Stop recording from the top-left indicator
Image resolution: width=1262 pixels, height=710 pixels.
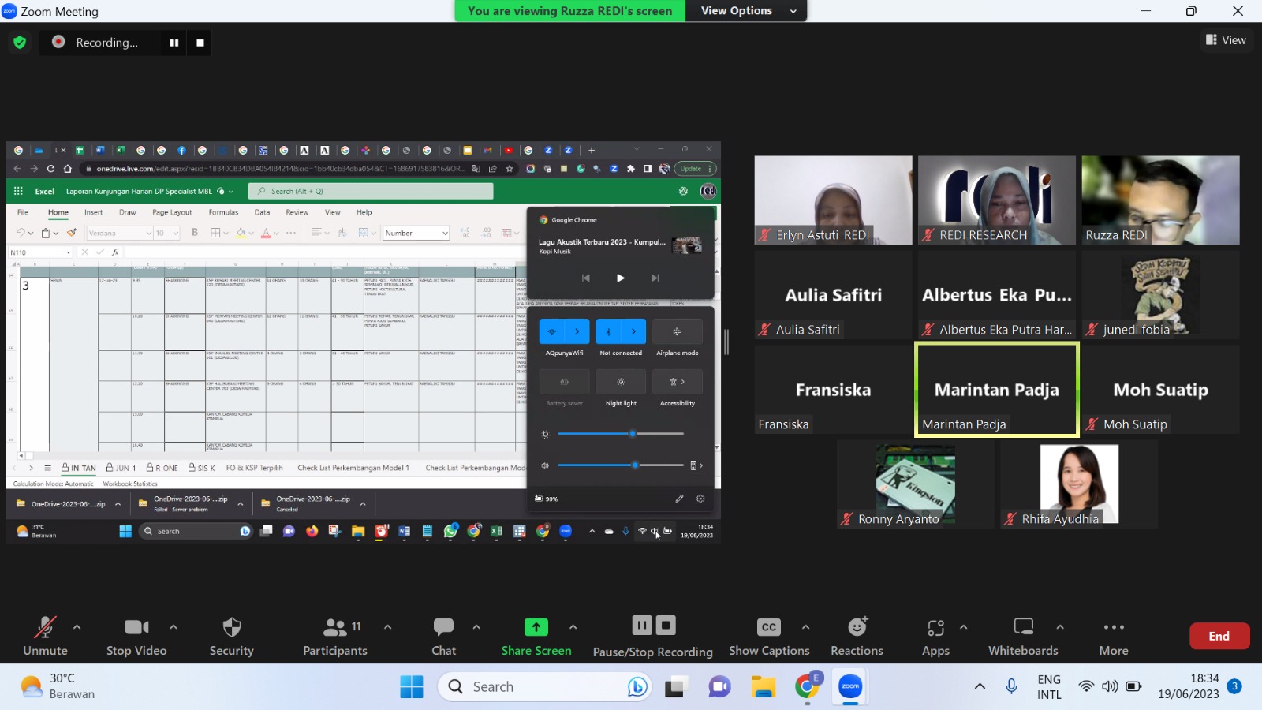click(200, 43)
